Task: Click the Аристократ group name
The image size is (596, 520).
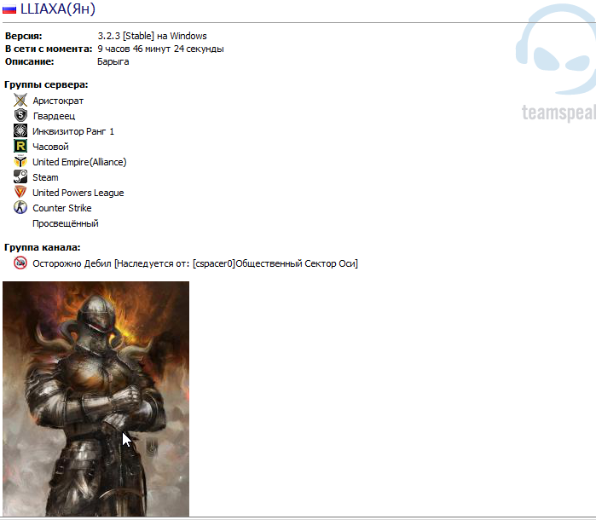Action: pos(58,101)
